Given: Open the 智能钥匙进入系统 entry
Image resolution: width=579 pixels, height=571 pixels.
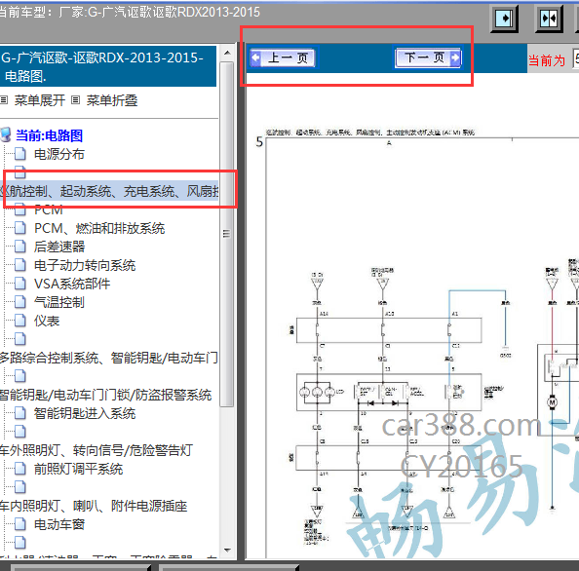Looking at the screenshot, I should [85, 413].
